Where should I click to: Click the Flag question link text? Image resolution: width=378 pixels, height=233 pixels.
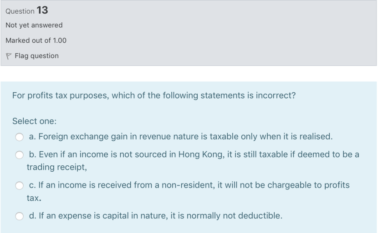click(x=36, y=56)
